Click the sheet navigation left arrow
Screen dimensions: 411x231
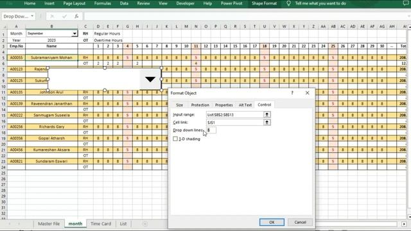[10, 224]
